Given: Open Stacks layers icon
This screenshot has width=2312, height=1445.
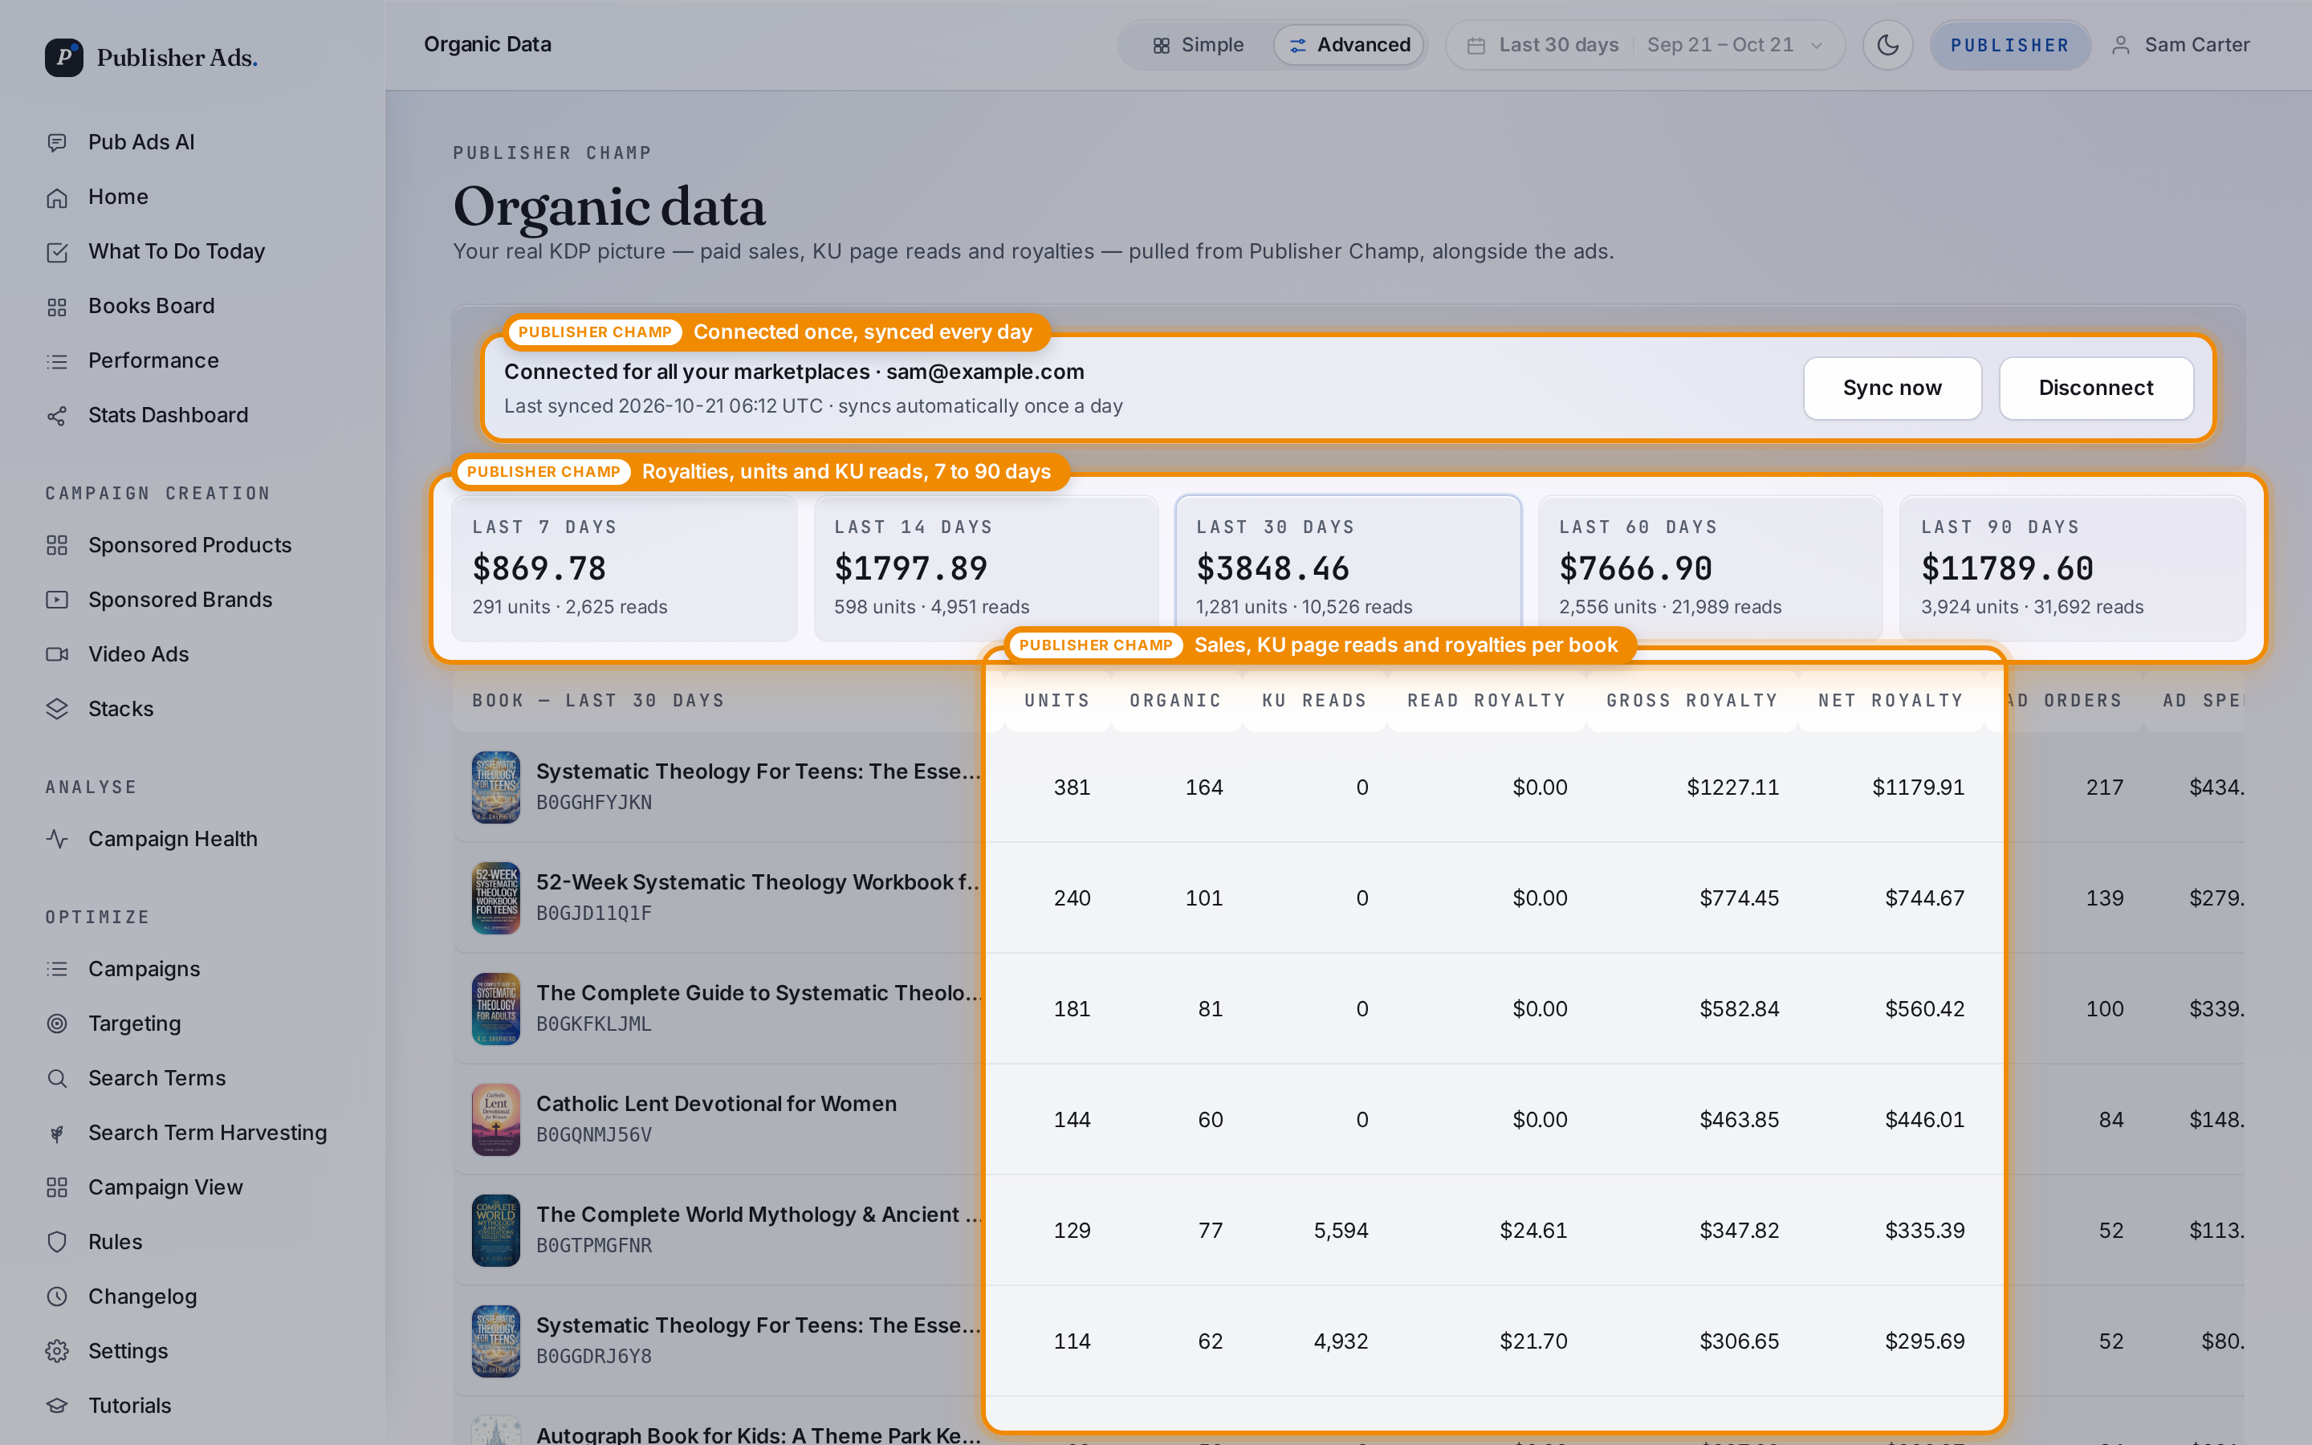Looking at the screenshot, I should point(57,708).
